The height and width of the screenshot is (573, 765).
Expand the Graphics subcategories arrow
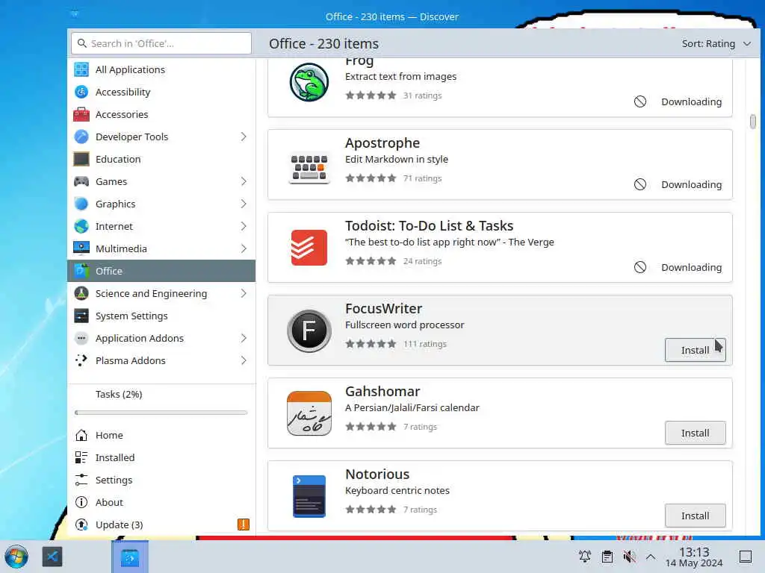pos(244,204)
